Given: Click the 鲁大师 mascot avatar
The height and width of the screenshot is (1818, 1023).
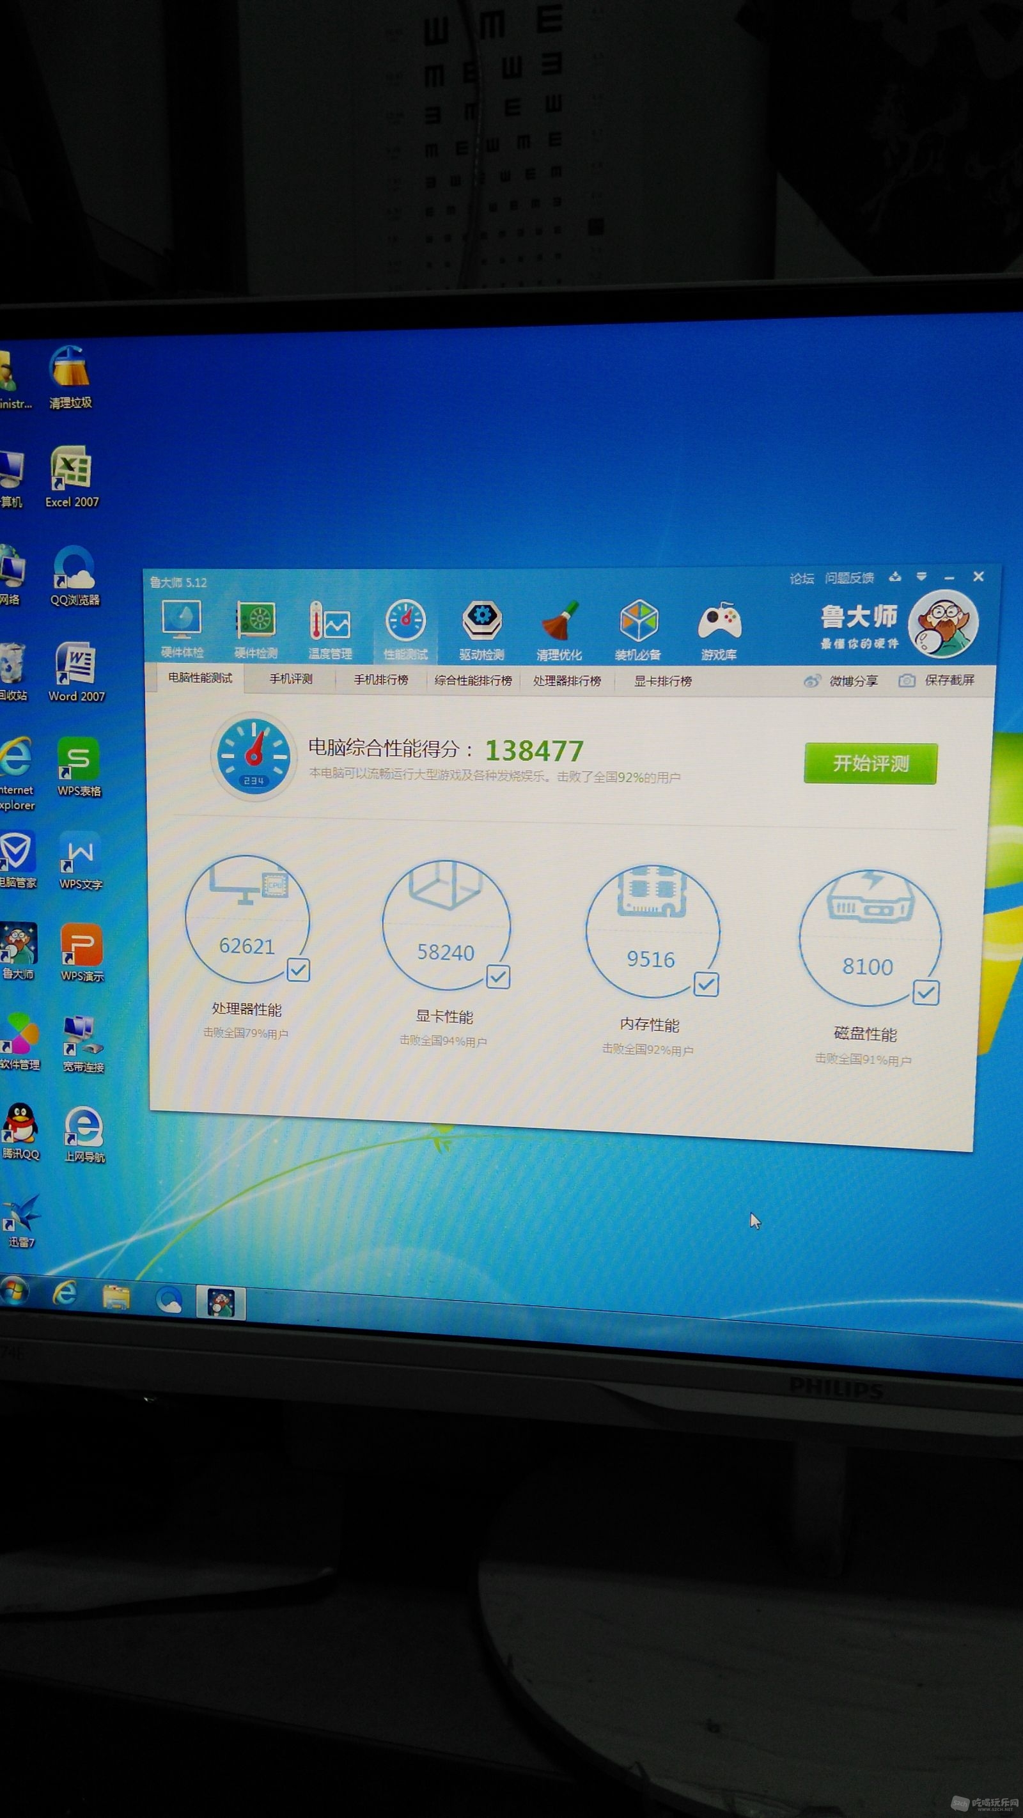Looking at the screenshot, I should click(x=943, y=624).
